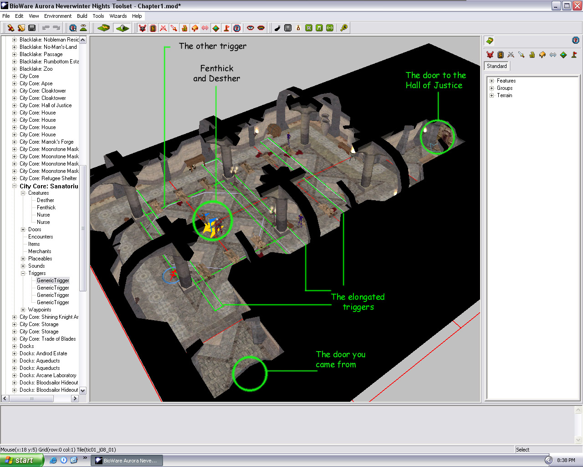Click the New Module toolbar icon
This screenshot has width=583, height=467.
[x=11, y=28]
